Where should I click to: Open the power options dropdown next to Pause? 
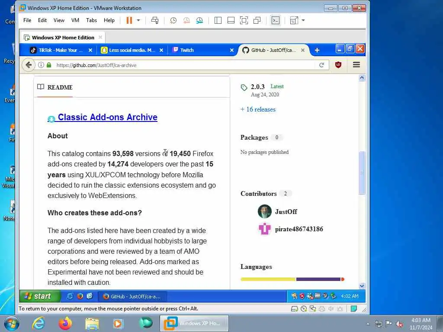coord(138,20)
